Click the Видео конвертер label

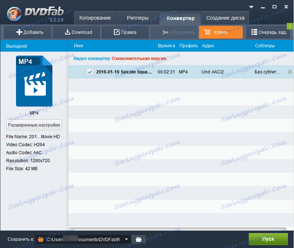[92, 59]
